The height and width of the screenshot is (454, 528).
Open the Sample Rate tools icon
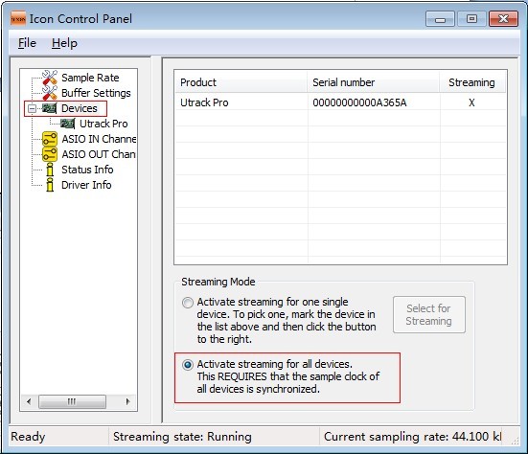50,78
